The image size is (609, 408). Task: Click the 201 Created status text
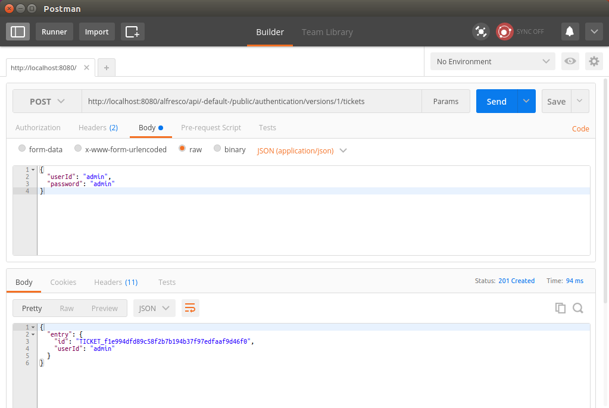[517, 281]
